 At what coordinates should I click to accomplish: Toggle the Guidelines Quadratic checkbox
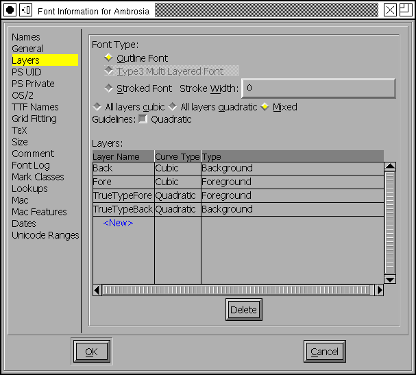click(143, 119)
